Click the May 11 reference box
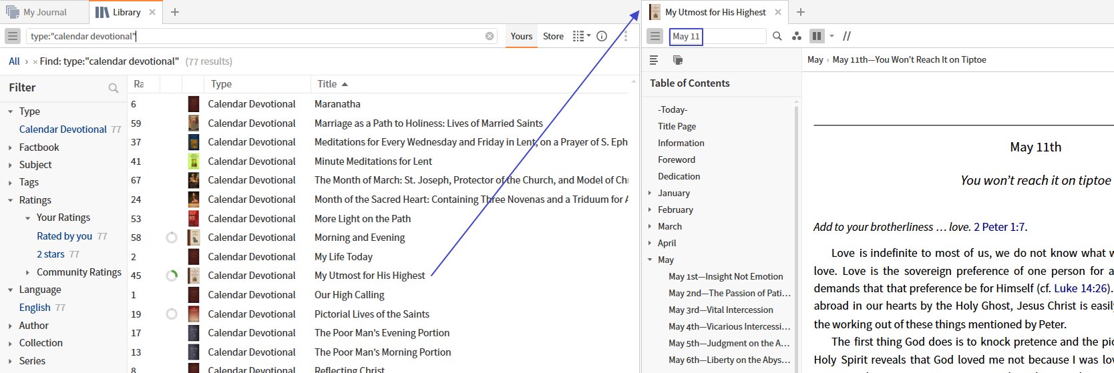Screen dimensions: 1114x373 (x=686, y=36)
